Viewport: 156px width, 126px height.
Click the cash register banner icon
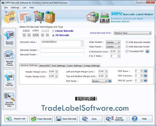pyautogui.click(x=105, y=17)
